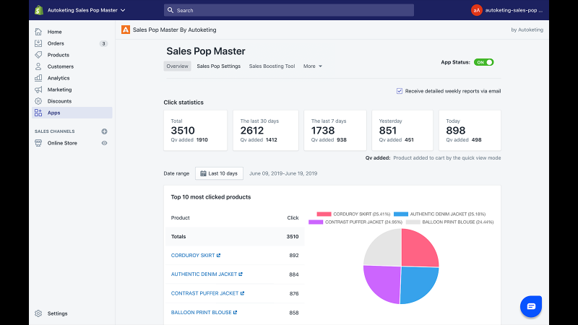Click the search magnifier icon

coord(171,10)
